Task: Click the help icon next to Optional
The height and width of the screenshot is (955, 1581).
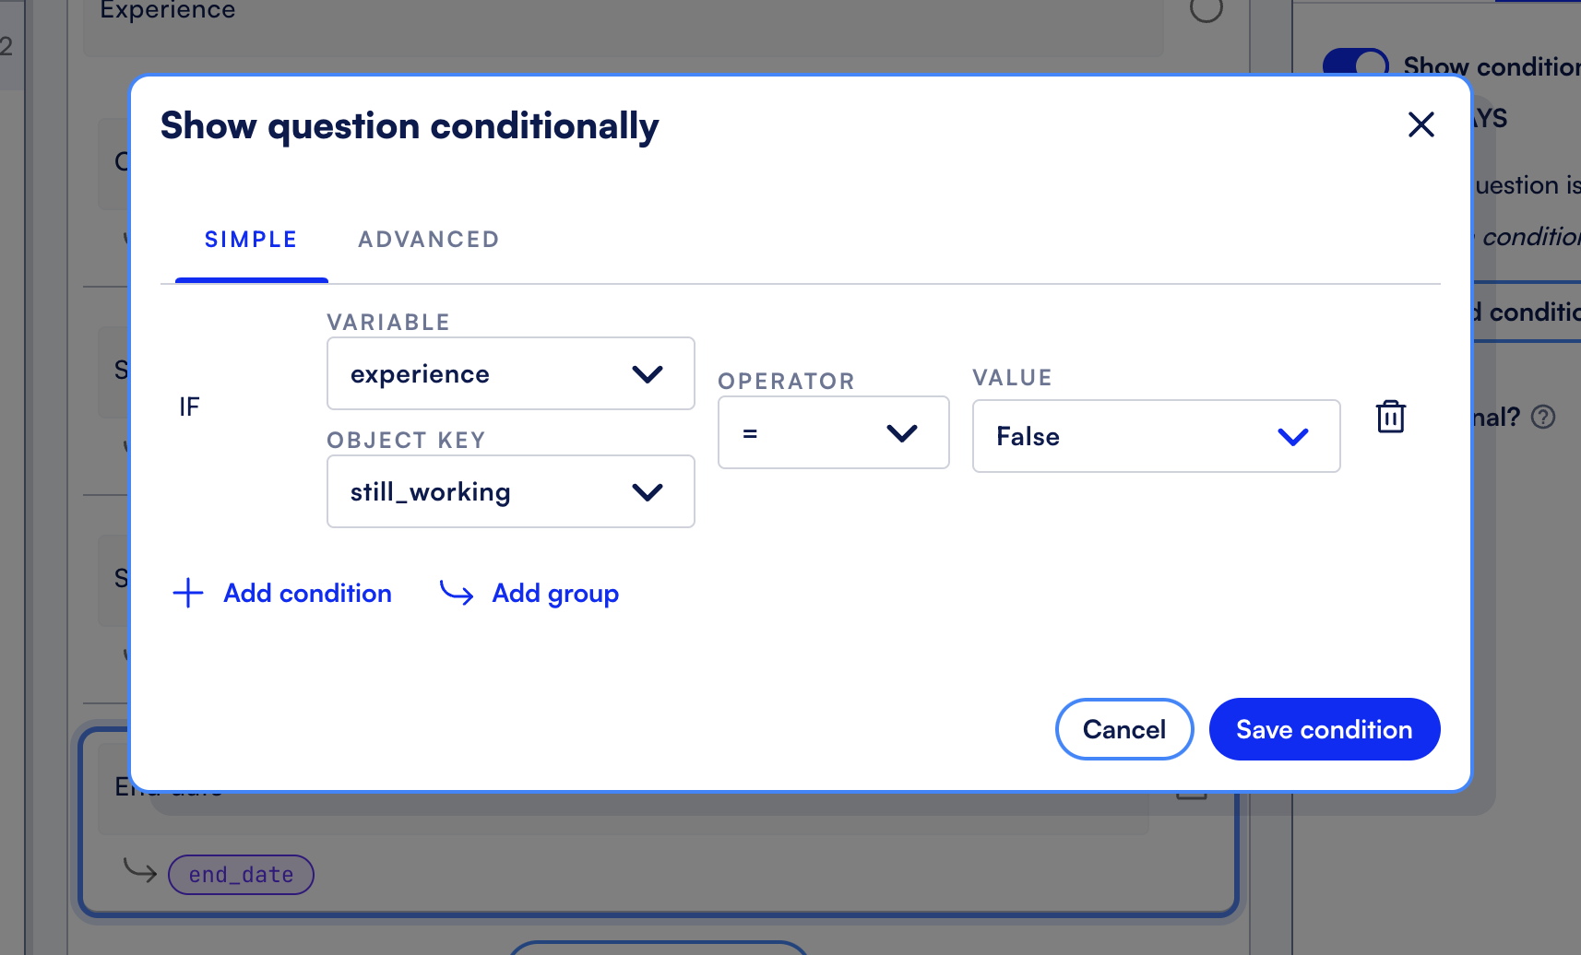Action: [x=1543, y=418]
